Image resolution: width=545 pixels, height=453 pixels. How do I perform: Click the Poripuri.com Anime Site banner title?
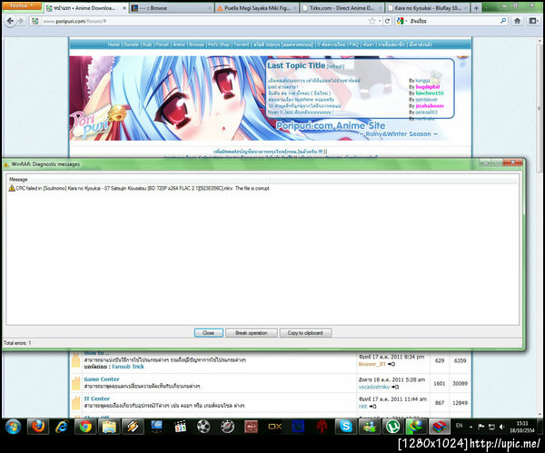click(331, 125)
